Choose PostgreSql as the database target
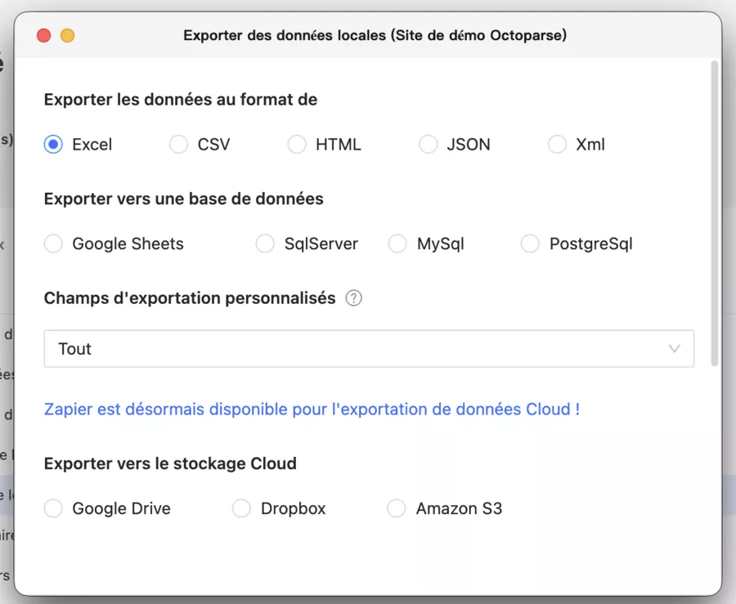The height and width of the screenshot is (604, 736). [530, 244]
